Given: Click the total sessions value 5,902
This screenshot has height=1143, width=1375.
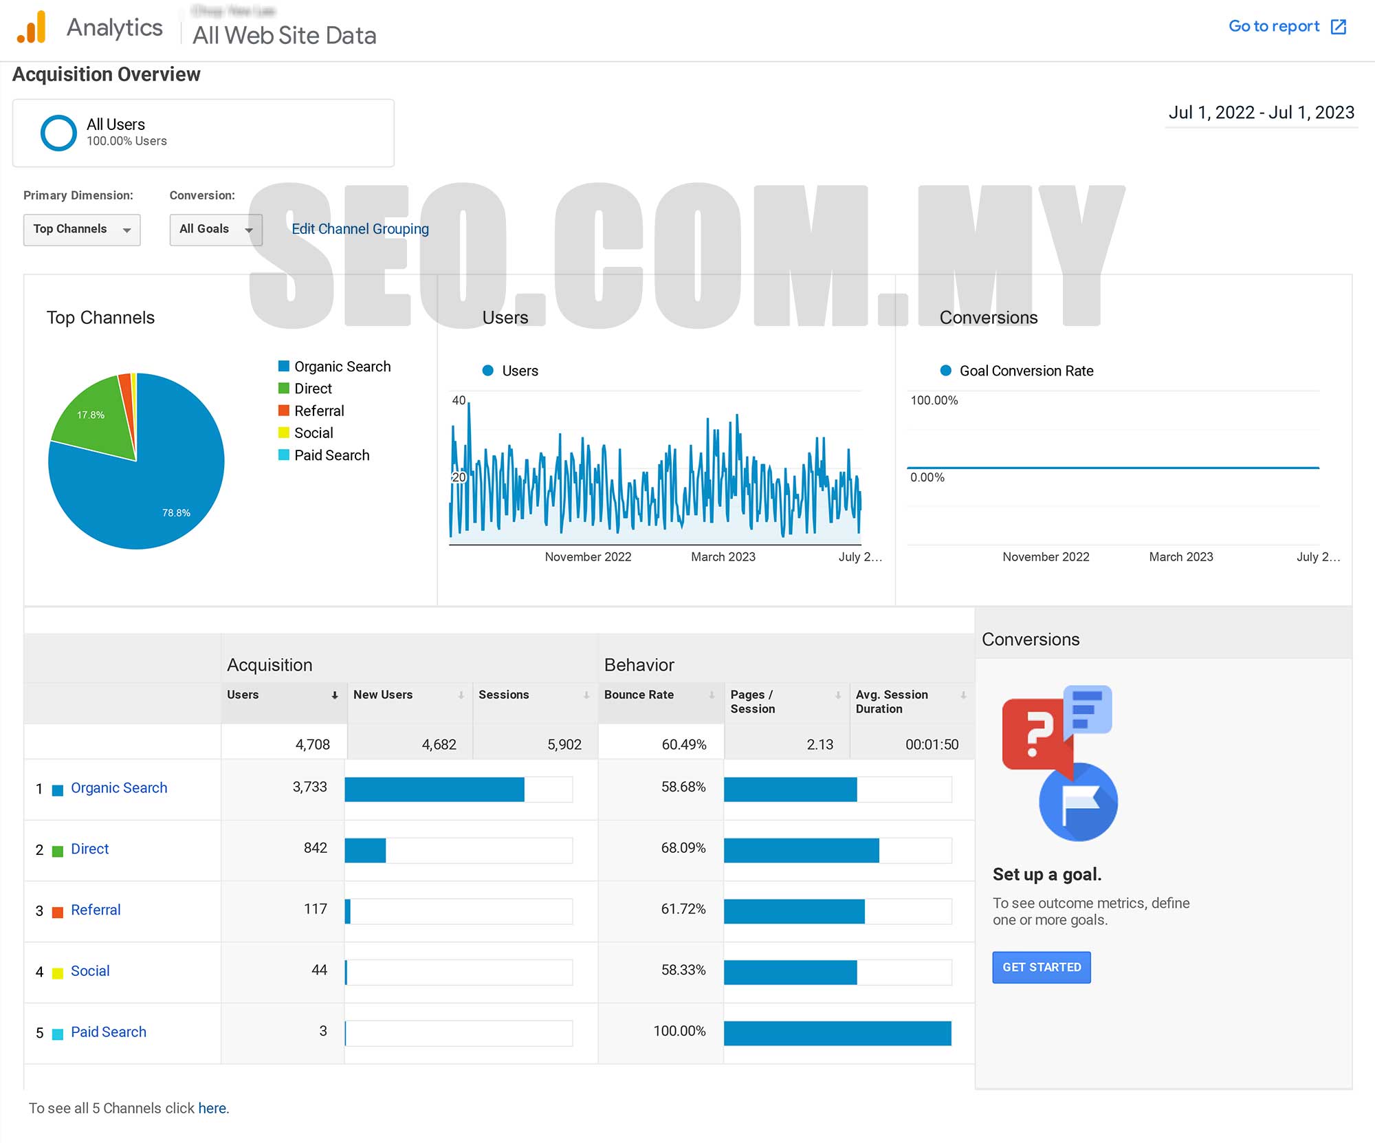Looking at the screenshot, I should coord(564,745).
